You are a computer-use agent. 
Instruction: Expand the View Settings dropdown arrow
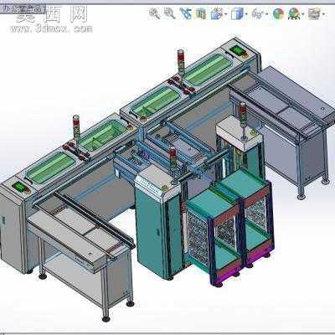pyautogui.click(x=323, y=13)
